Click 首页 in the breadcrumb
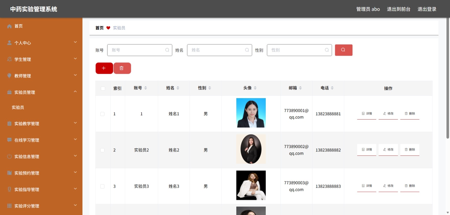This screenshot has height=215, width=450. click(x=100, y=28)
